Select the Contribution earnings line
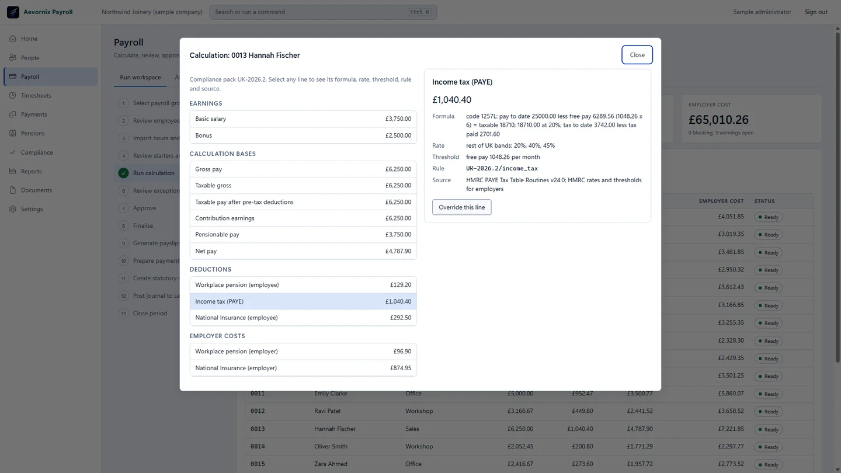This screenshot has height=473, width=841. pyautogui.click(x=303, y=218)
